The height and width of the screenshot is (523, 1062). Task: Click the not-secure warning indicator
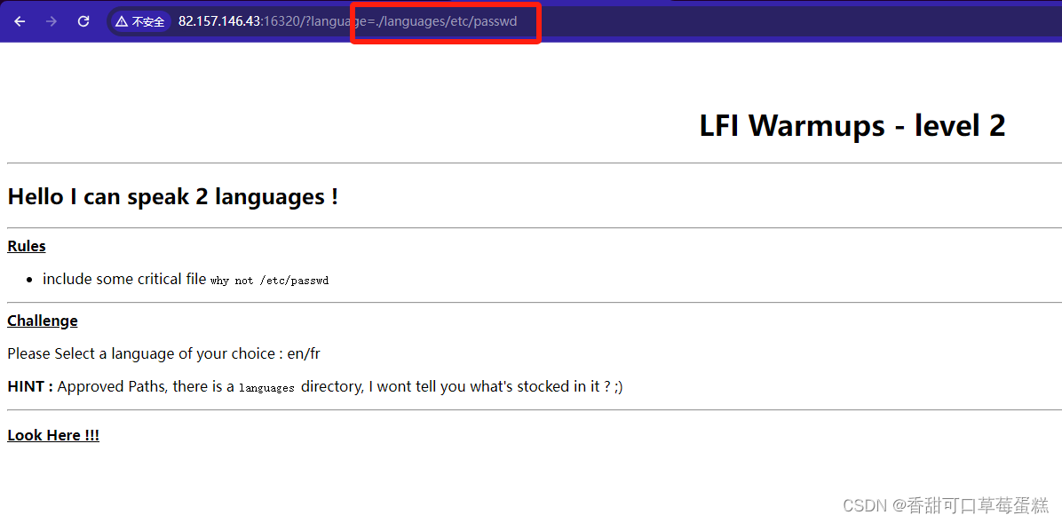point(139,21)
